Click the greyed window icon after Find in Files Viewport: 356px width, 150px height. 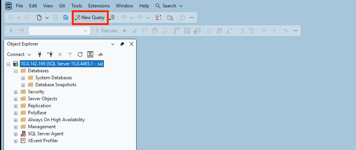(182, 18)
